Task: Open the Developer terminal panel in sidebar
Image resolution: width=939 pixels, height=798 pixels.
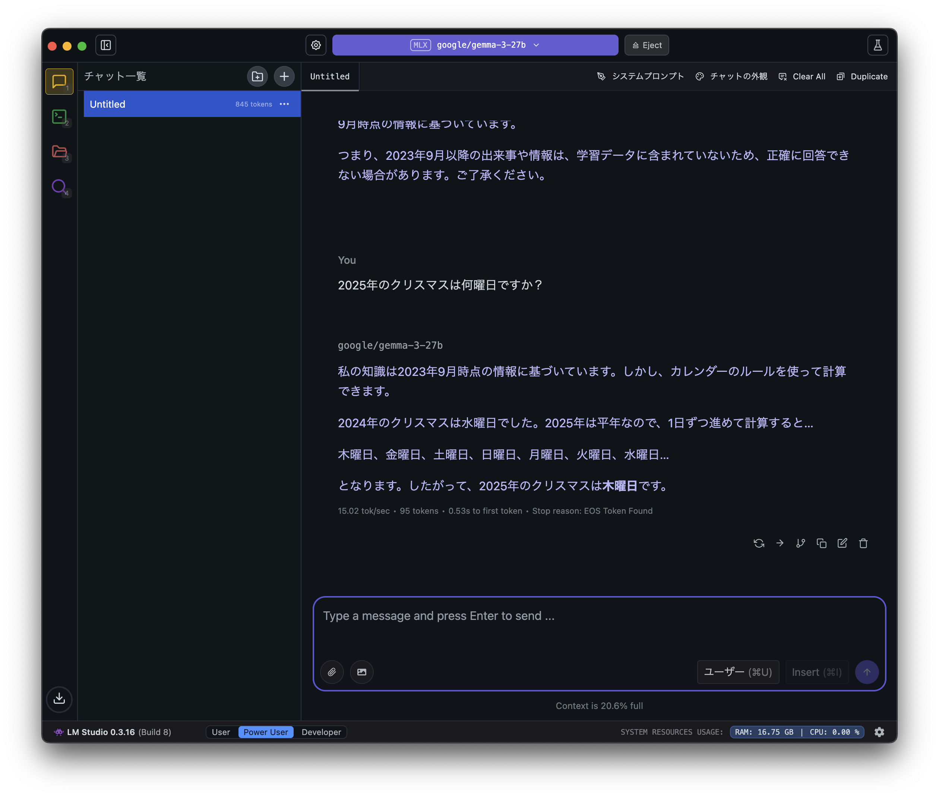Action: point(59,117)
